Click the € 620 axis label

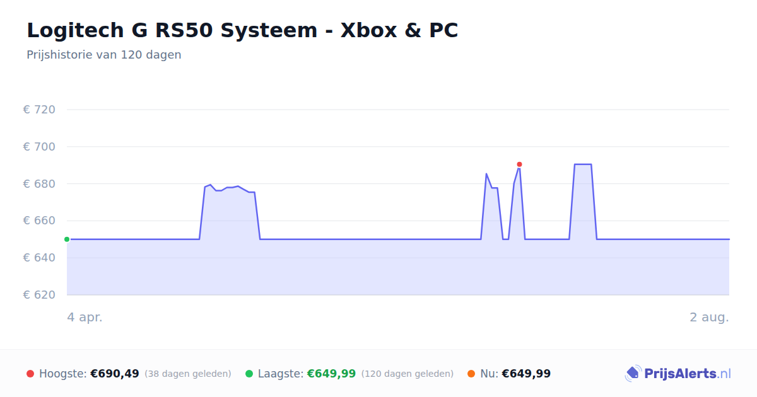click(39, 295)
